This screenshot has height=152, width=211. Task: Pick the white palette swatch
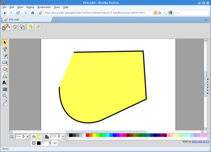click(x=84, y=135)
